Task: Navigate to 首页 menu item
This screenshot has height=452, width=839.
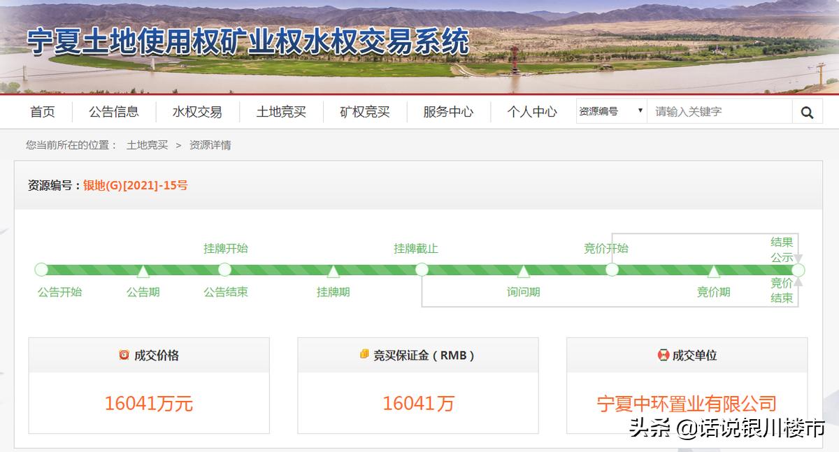Action: (x=42, y=111)
